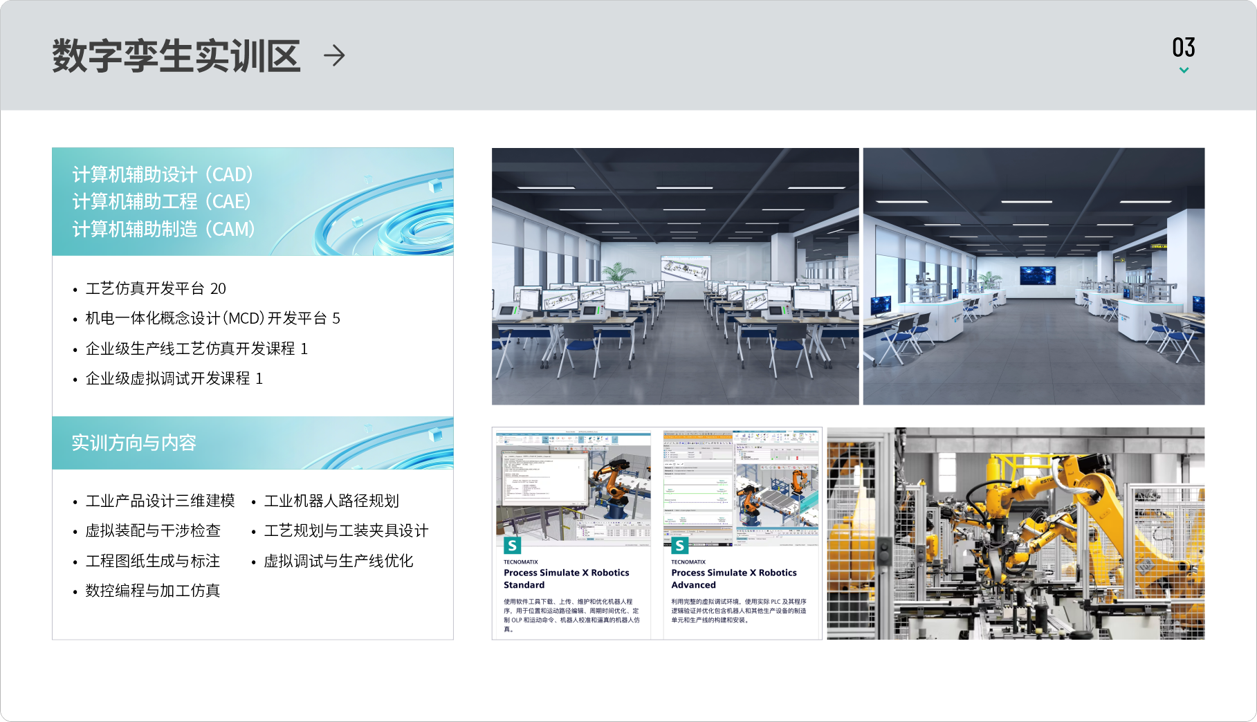Select the 虚拟调试与生产线优化 bullet item
This screenshot has width=1257, height=722.
tap(338, 561)
